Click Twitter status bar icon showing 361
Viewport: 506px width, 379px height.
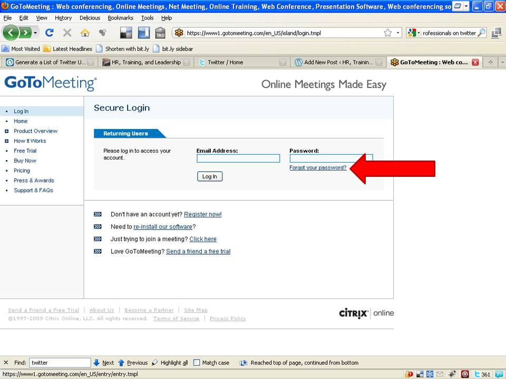coord(482,374)
